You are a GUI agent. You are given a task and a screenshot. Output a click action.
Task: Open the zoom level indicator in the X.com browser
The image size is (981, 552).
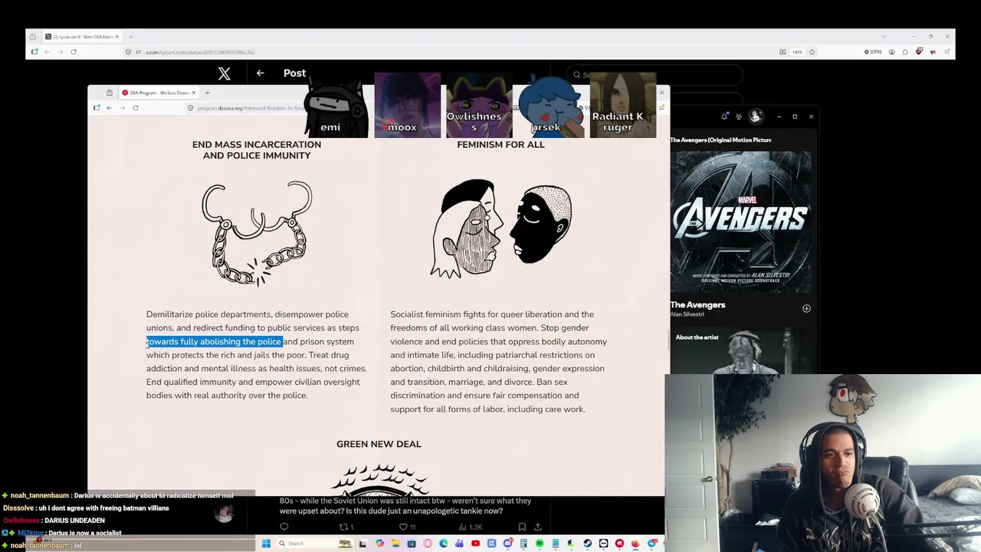(x=797, y=52)
